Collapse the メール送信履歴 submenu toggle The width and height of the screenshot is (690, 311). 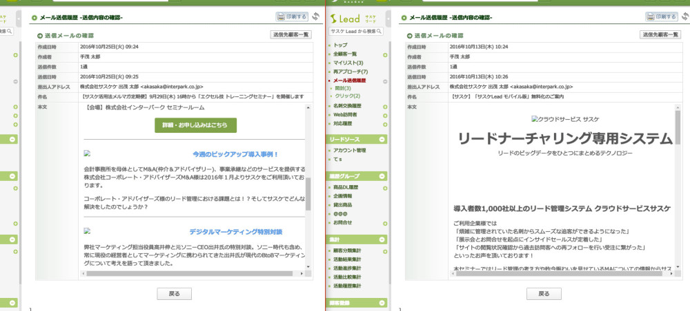(x=384, y=80)
